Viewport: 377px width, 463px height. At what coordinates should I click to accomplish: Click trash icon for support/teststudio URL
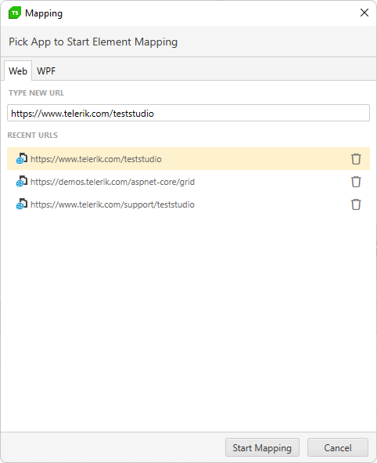pyautogui.click(x=356, y=204)
